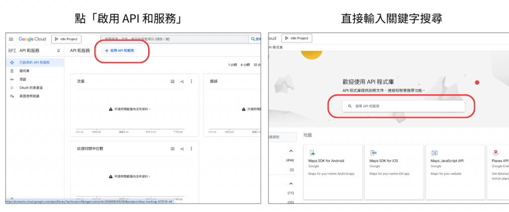
Task: Select the filter row showing (2)
Action: (x=291, y=170)
